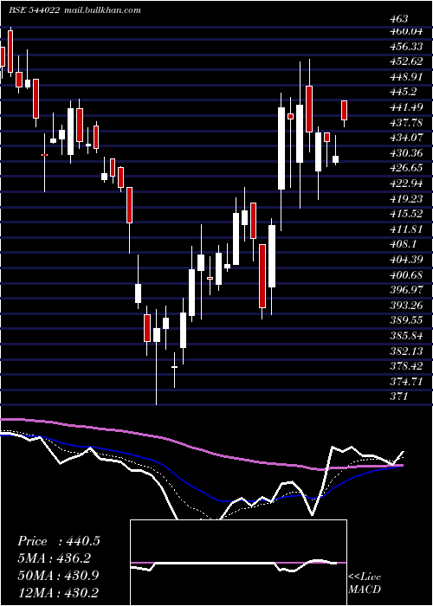This screenshot has height=606, width=433.
Task: Click the 5MA : 436.2 readout
Action: click(x=56, y=558)
